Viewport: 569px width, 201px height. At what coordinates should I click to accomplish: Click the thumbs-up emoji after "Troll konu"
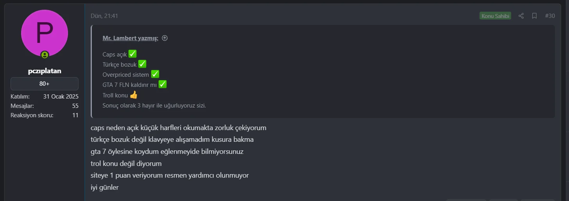click(134, 95)
